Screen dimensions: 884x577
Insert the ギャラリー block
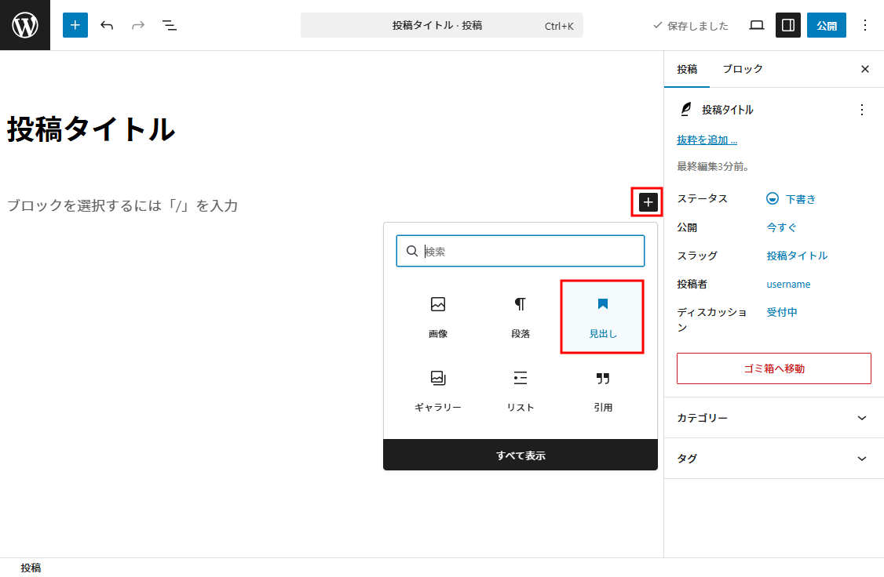tap(438, 390)
